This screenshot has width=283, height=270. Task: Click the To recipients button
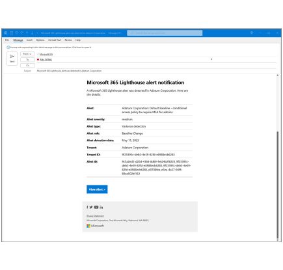27,60
